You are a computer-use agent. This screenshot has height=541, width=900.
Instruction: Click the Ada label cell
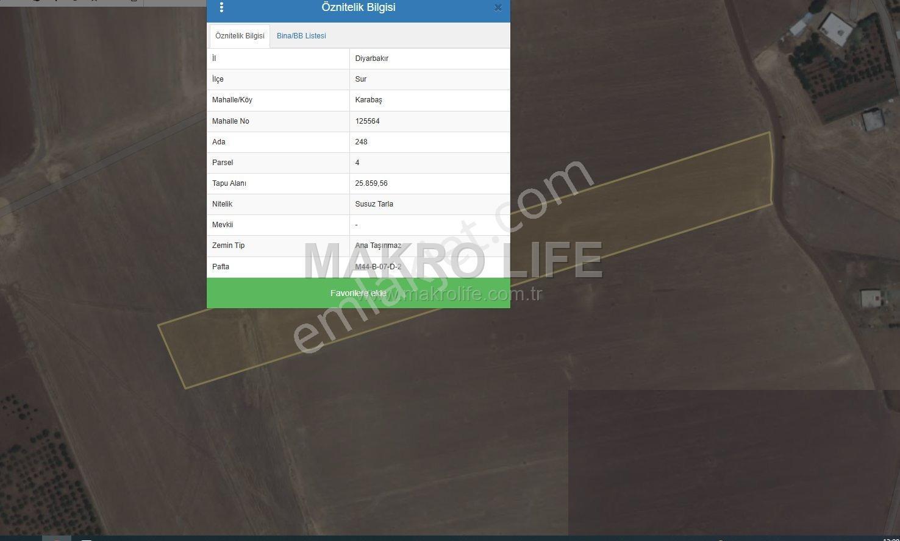278,142
